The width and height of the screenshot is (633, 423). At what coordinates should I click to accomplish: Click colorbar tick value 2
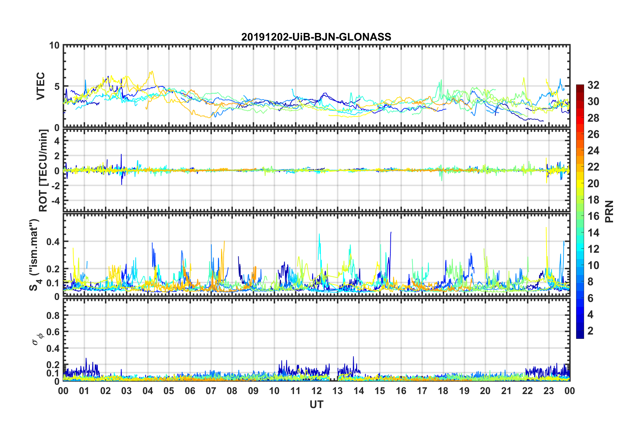(x=590, y=331)
